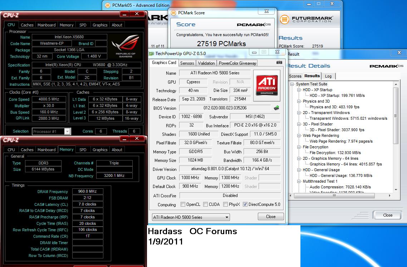This screenshot has width=407, height=267.
Task: Select 'File Decryption: 132.930 MB/s' row
Action: (335, 153)
